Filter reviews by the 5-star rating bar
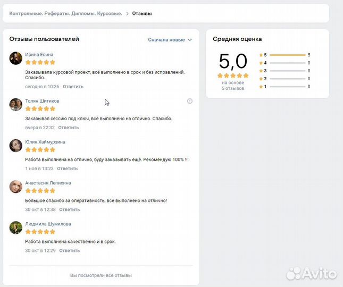 point(288,55)
